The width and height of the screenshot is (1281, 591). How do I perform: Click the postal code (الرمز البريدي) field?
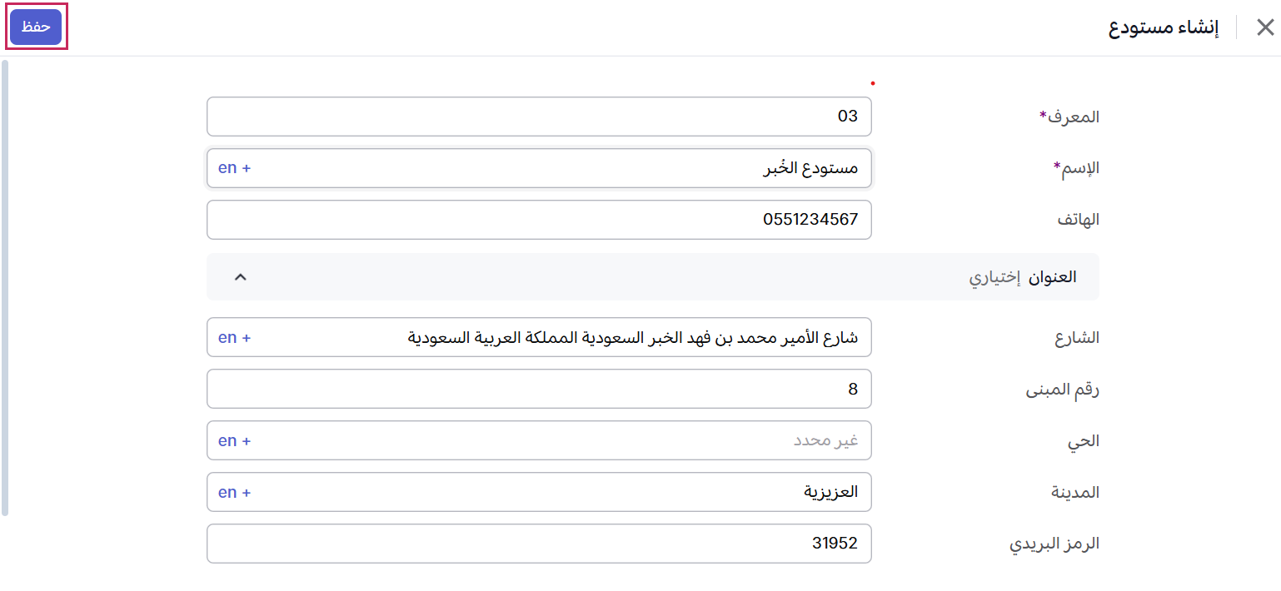538,544
